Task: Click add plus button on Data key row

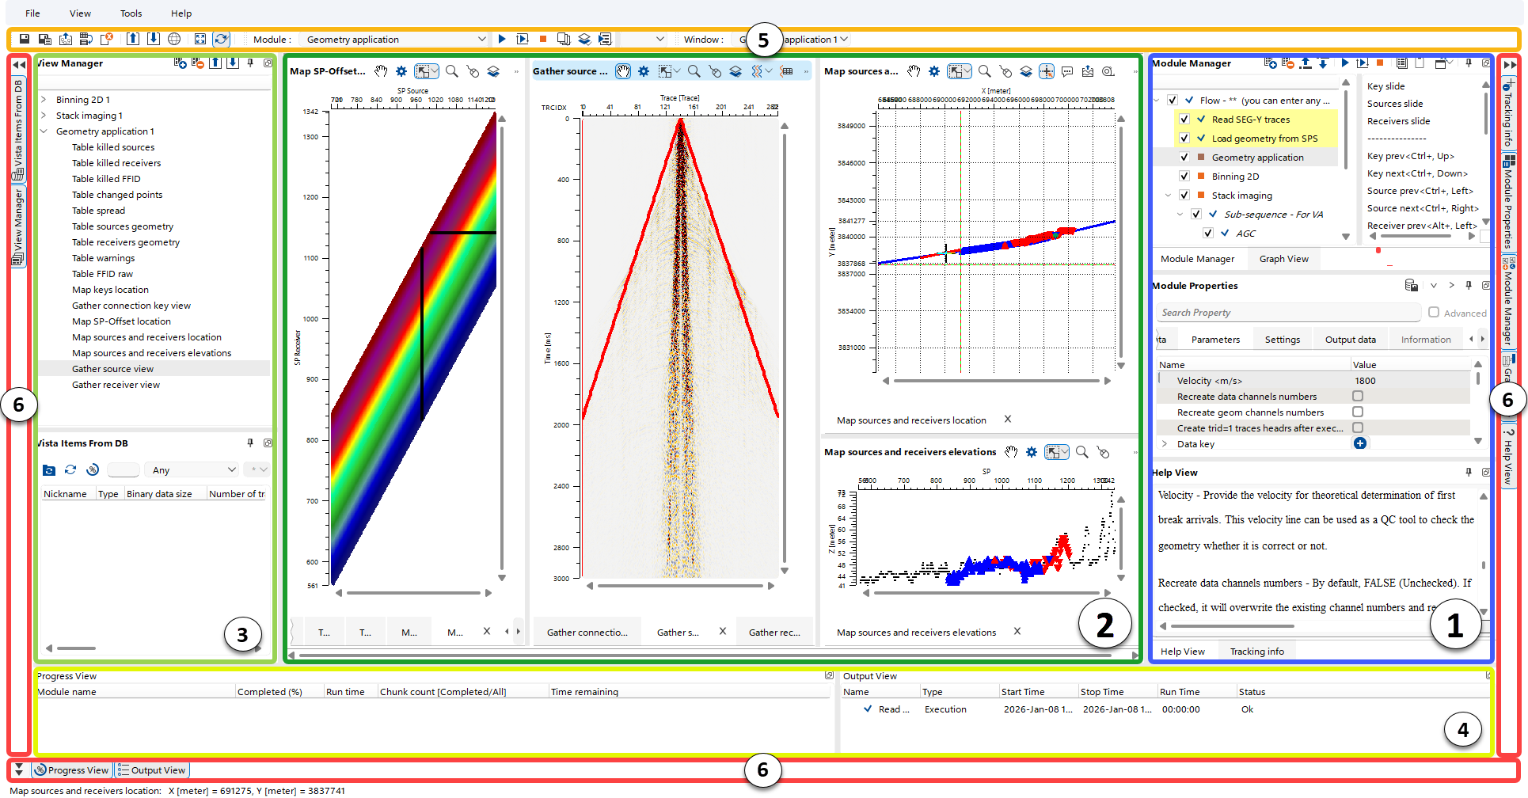Action: [1360, 443]
